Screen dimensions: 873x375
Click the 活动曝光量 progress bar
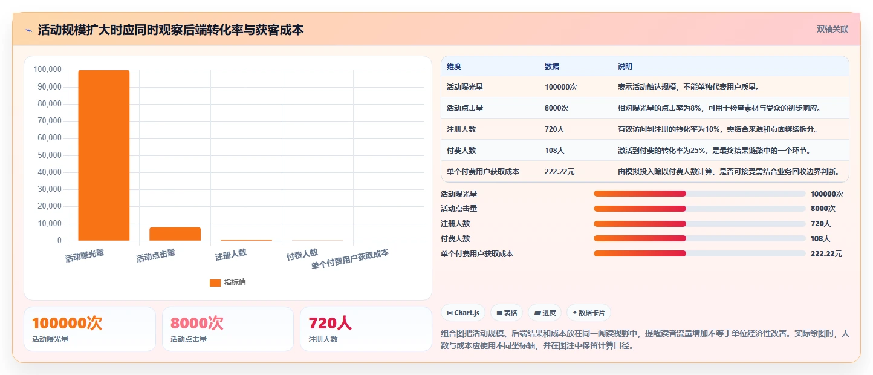point(699,194)
